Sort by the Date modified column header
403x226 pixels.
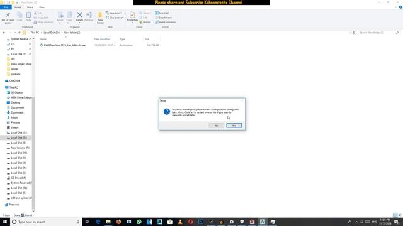coord(102,39)
